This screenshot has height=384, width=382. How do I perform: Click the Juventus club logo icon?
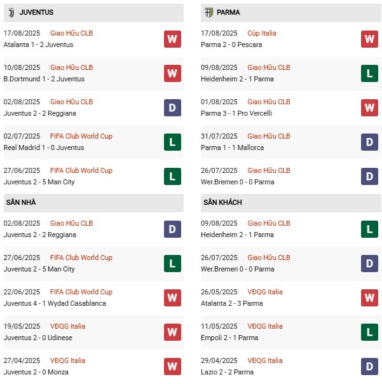click(x=11, y=13)
